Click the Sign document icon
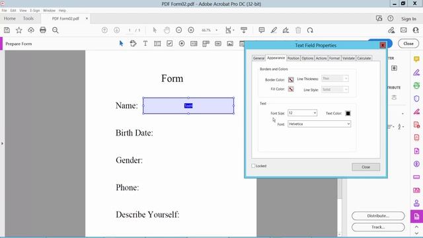 [x=286, y=30]
